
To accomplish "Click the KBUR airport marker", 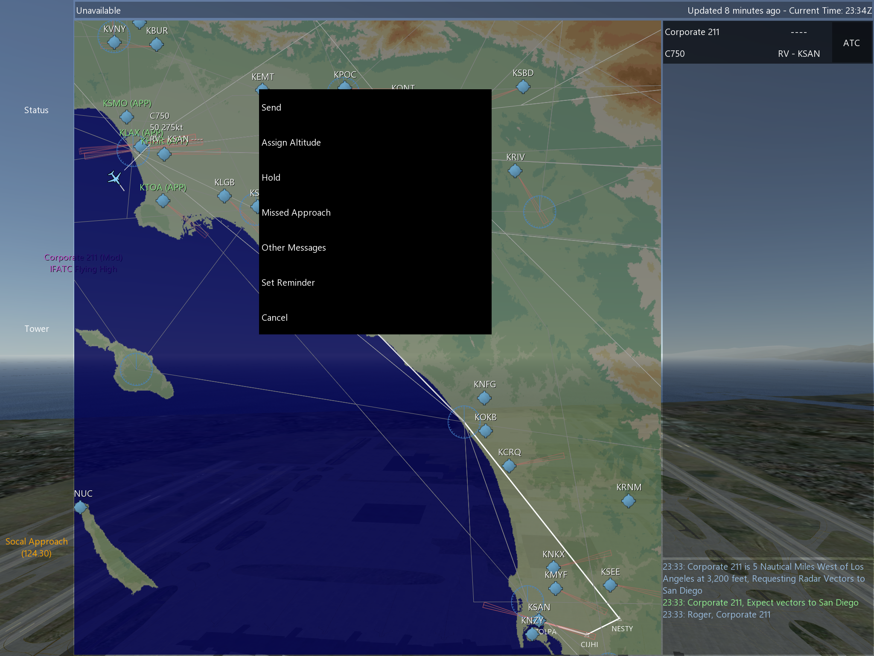I will pyautogui.click(x=156, y=44).
